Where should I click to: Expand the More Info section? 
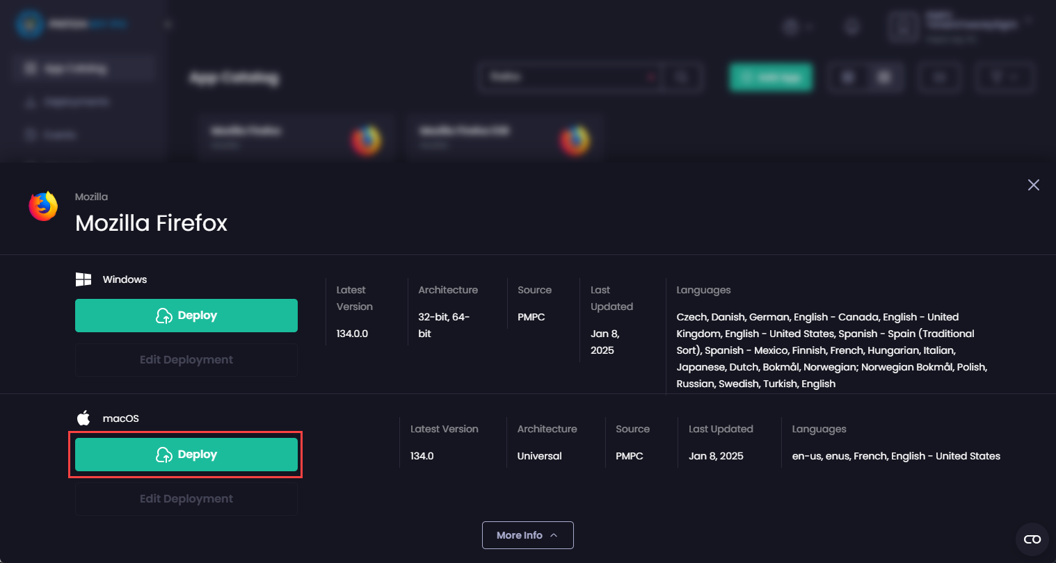click(x=527, y=535)
